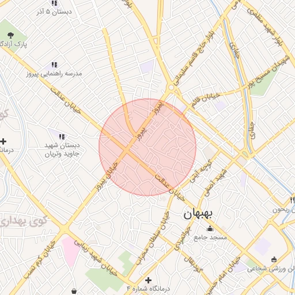Click the roundabout north of red circle
The image size is (295, 295).
click(171, 88)
